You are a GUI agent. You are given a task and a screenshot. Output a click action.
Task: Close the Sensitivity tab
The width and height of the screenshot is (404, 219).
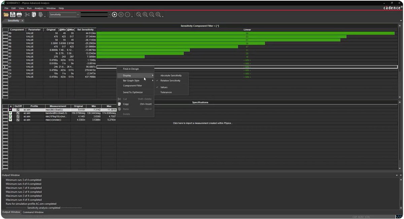tap(23, 21)
